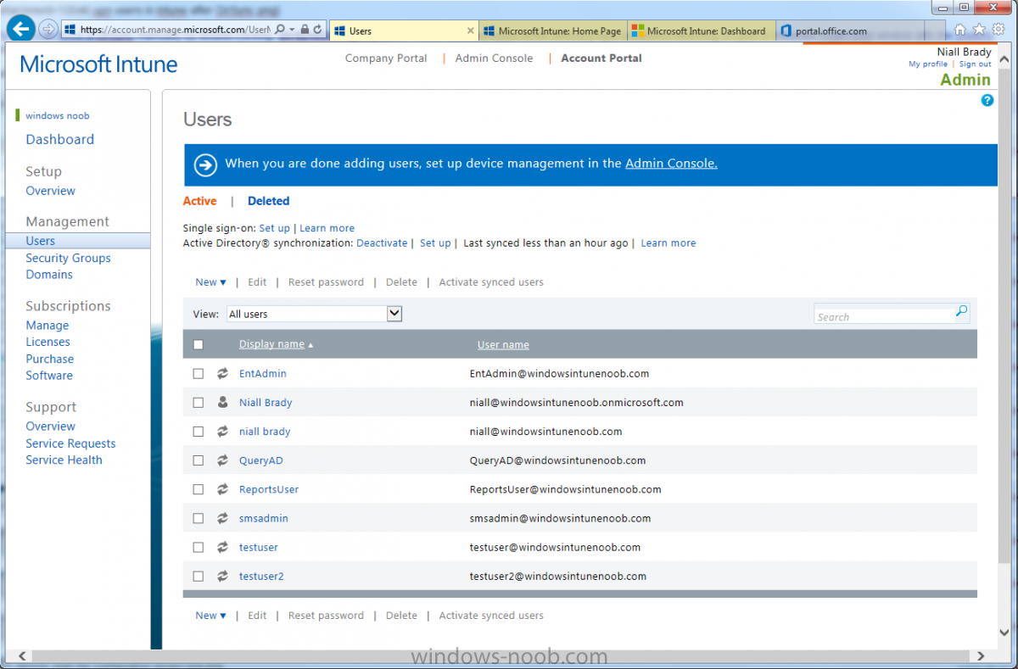This screenshot has height=669, width=1018.
Task: Refresh the page with the reload icon
Action: [317, 30]
